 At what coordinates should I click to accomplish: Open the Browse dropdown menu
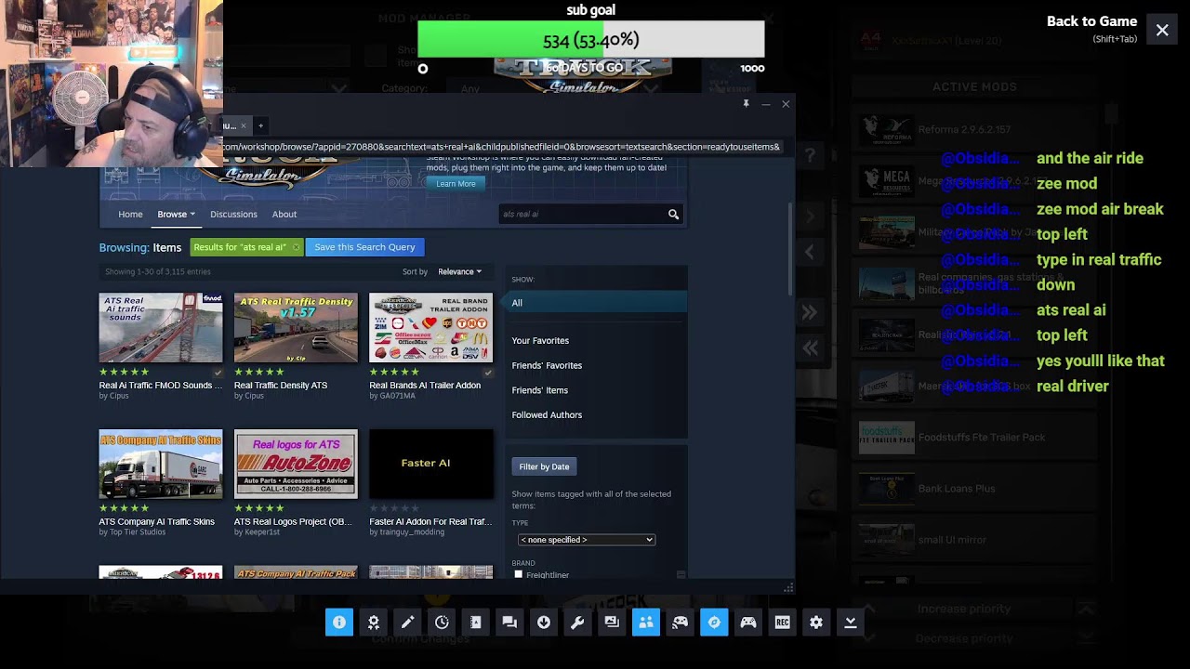pyautogui.click(x=176, y=215)
